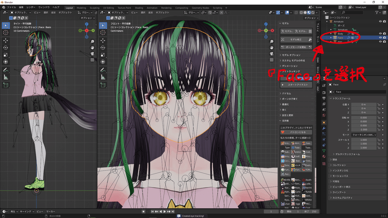The image size is (388, 218).
Task: Select the Add Cube tool in front viewport
Action: click(x=103, y=85)
